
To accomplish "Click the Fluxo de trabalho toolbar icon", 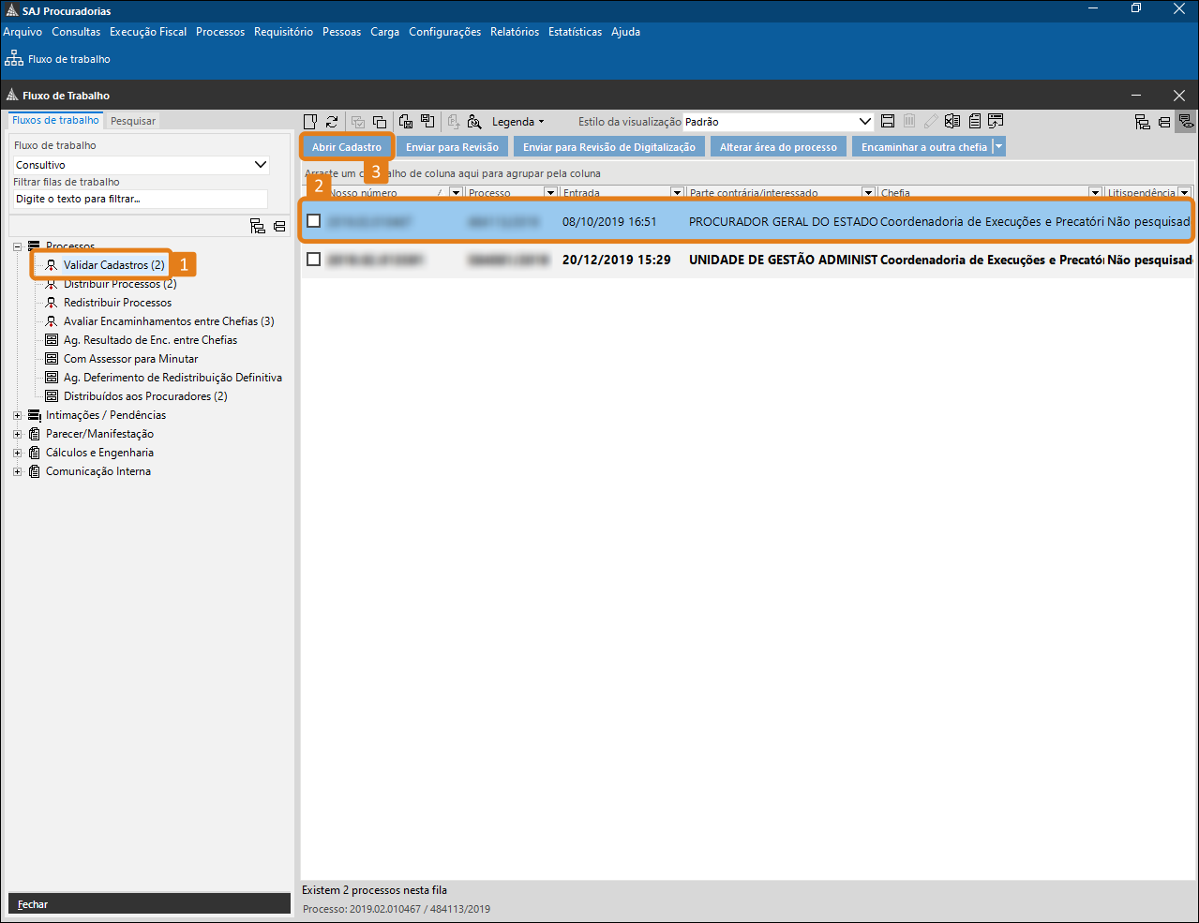I will pyautogui.click(x=15, y=59).
